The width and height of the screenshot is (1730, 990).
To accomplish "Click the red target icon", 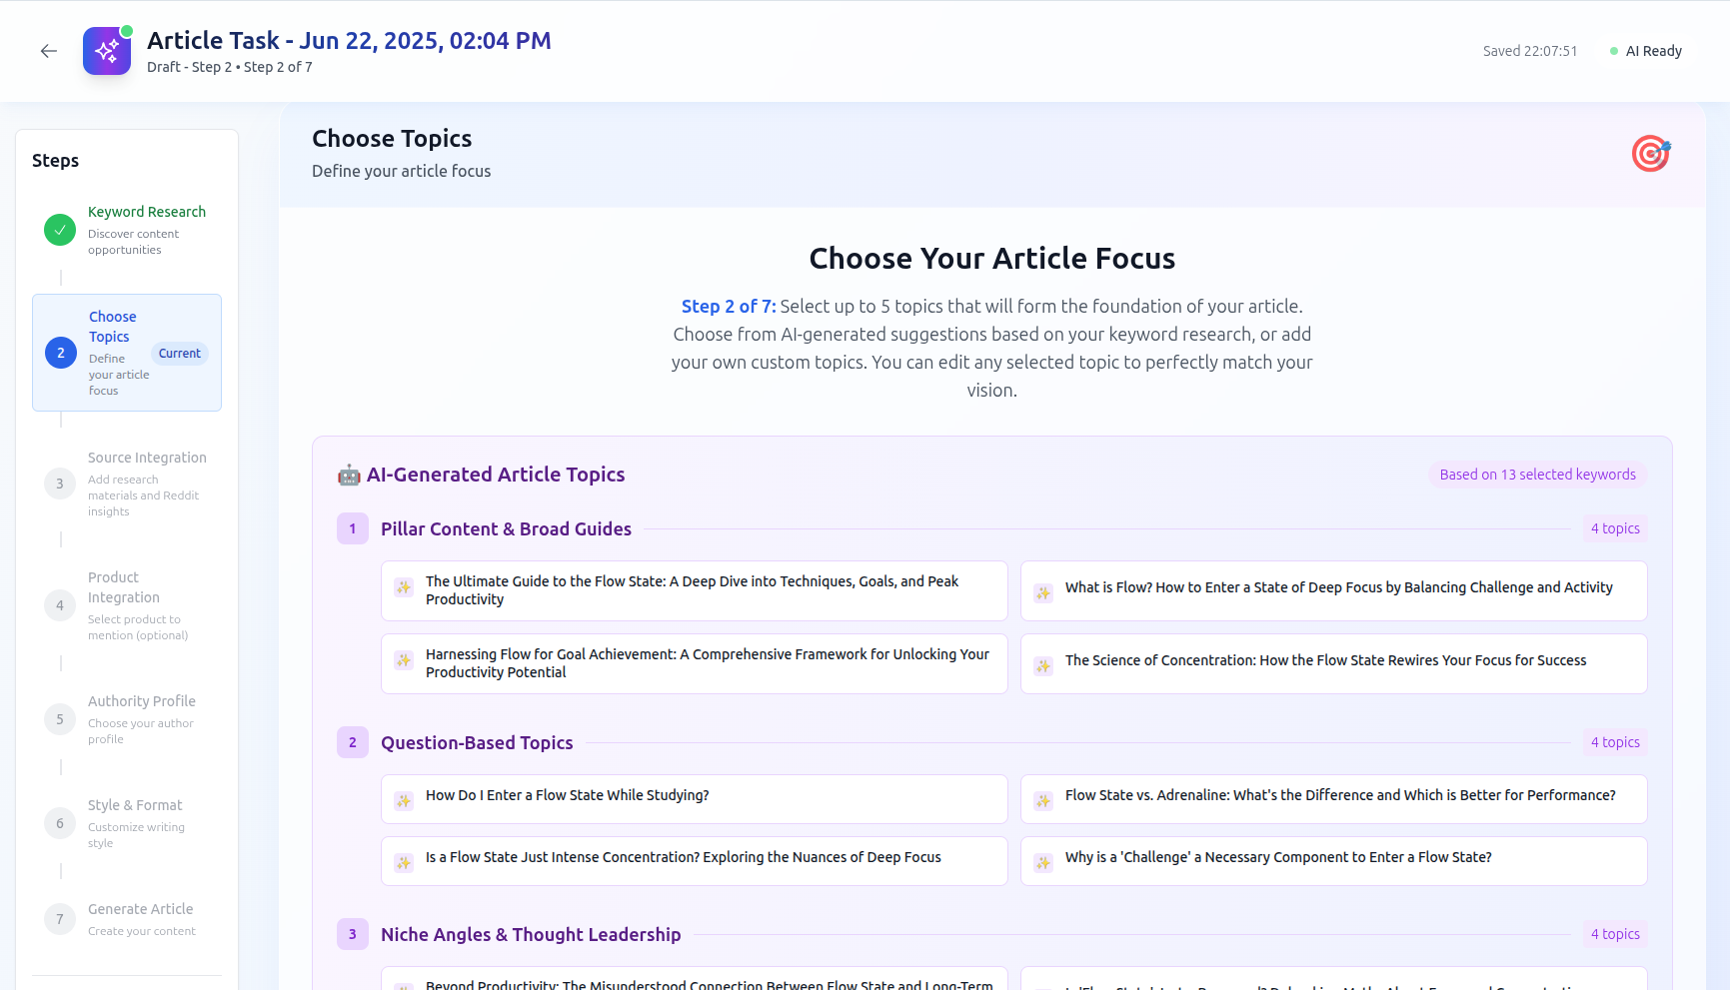I will 1651,154.
